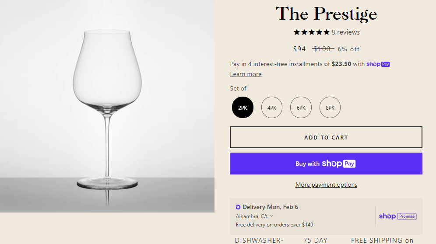Open the 8 reviews link

tap(345, 32)
